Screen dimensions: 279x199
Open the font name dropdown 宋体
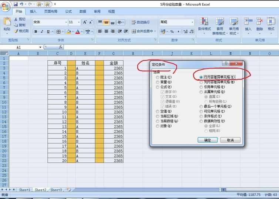coord(66,22)
